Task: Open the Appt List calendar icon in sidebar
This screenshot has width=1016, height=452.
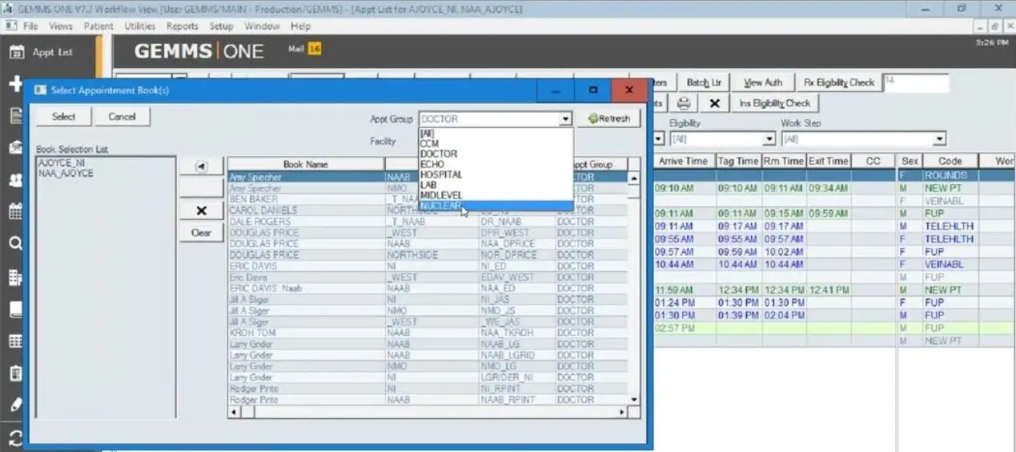Action: [16, 52]
